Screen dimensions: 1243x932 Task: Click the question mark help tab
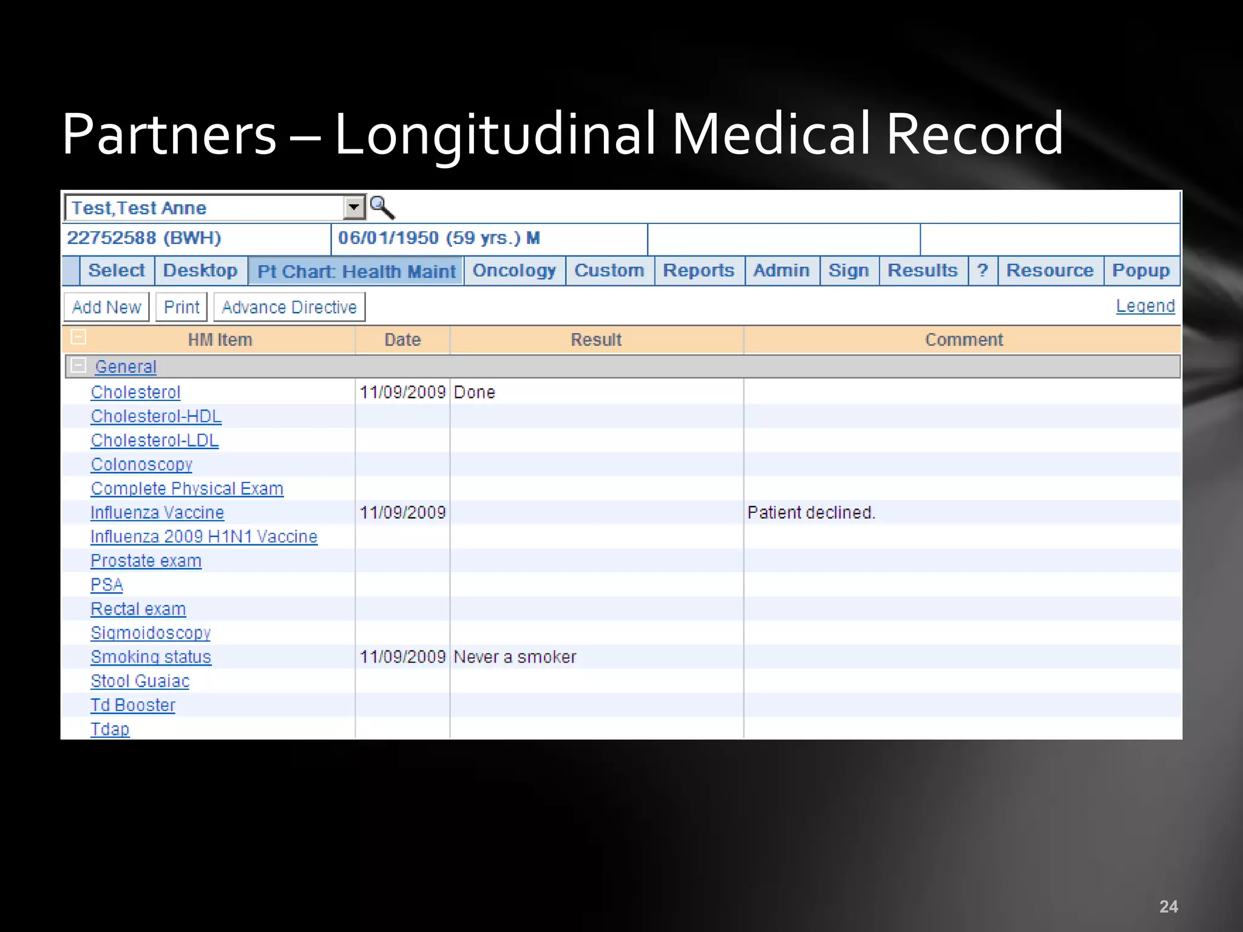[x=983, y=271]
